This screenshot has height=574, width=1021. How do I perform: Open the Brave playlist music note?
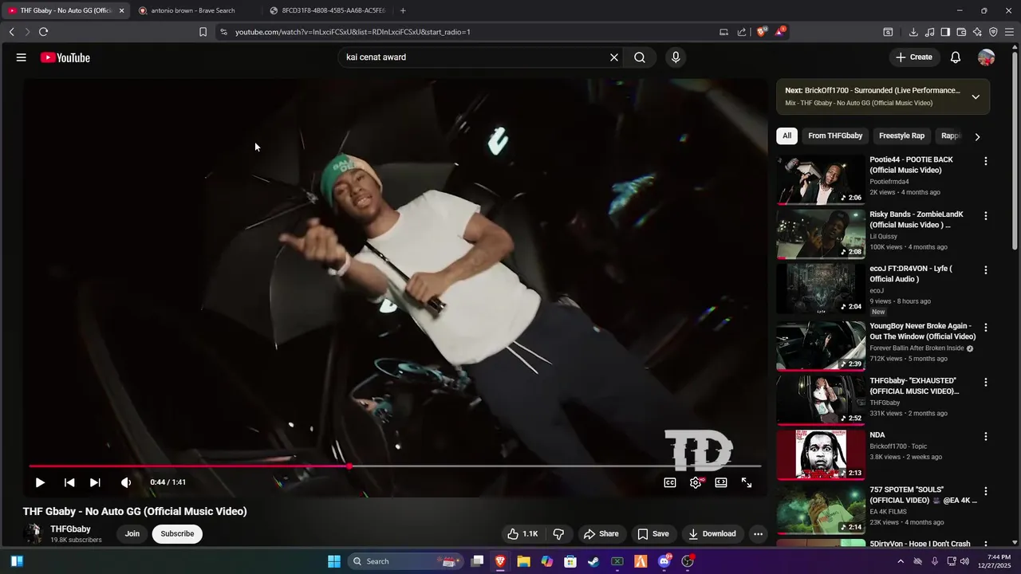coord(929,32)
